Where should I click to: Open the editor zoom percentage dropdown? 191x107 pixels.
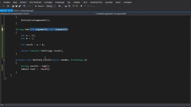click(6, 105)
